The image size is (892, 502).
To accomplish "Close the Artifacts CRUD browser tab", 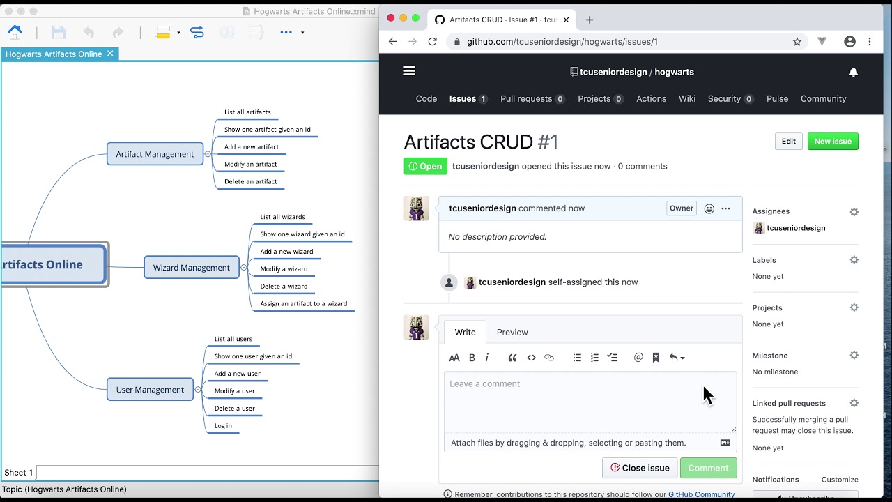I will (x=566, y=20).
